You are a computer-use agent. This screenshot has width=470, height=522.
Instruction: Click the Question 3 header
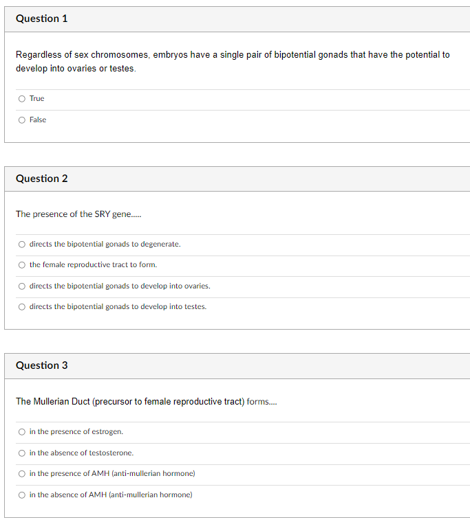click(x=42, y=365)
